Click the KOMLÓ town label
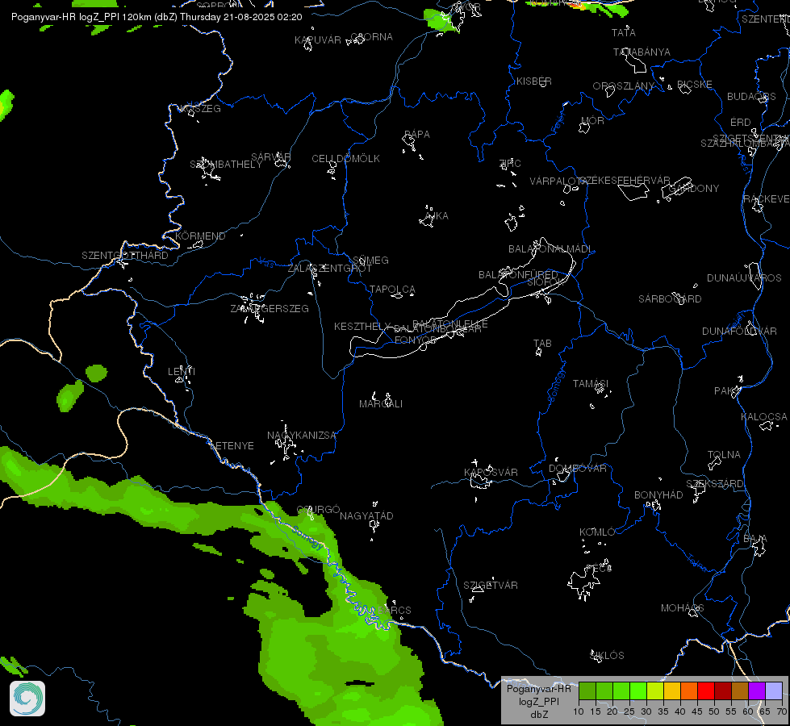 pyautogui.click(x=597, y=532)
